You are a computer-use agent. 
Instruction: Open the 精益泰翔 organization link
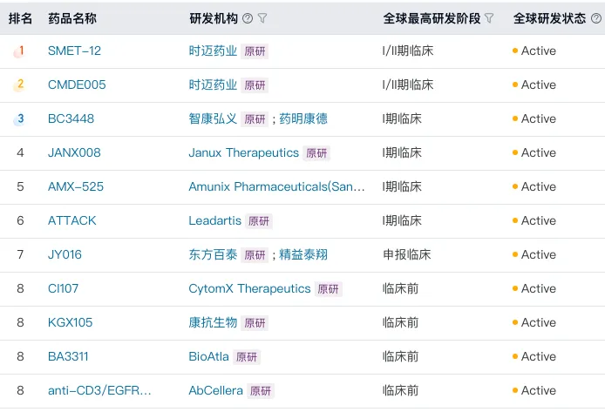[303, 255]
